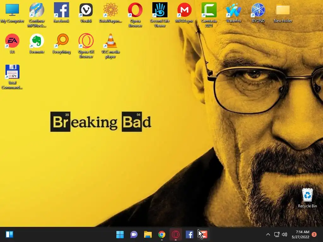Select the Evernote desktop shortcut
323x242 pixels.
pyautogui.click(x=37, y=43)
